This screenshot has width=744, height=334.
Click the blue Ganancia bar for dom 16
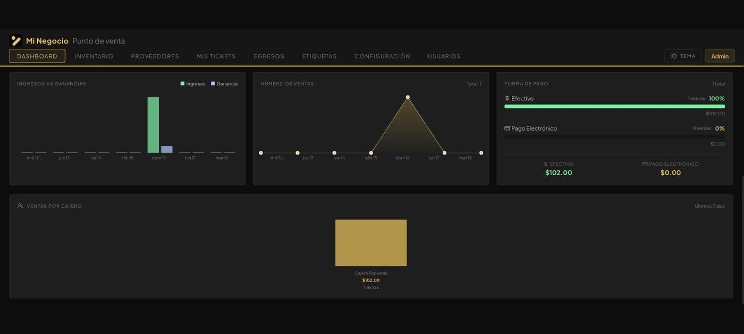167,149
